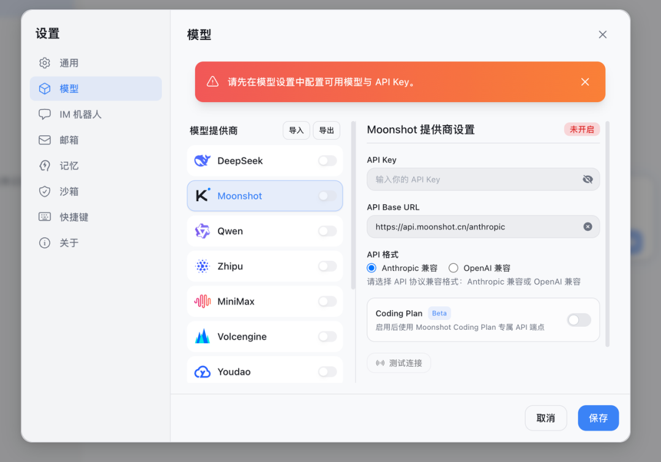This screenshot has height=462, width=661.
Task: Enable the MiniMax provider switch
Action: (x=327, y=302)
